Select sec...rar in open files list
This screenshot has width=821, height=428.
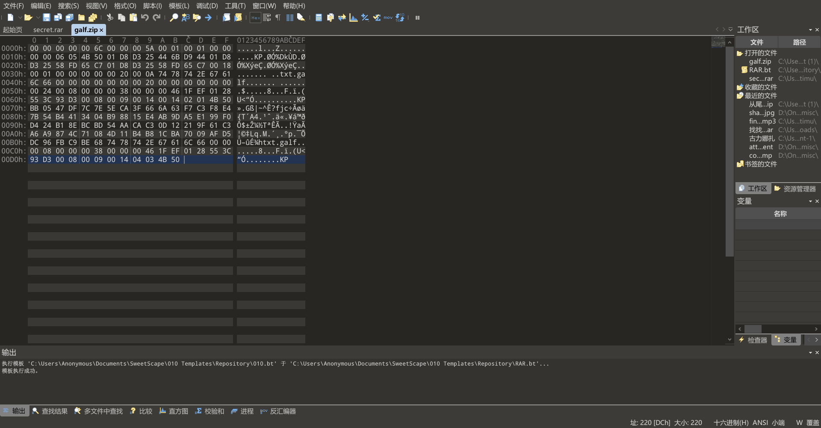(761, 79)
